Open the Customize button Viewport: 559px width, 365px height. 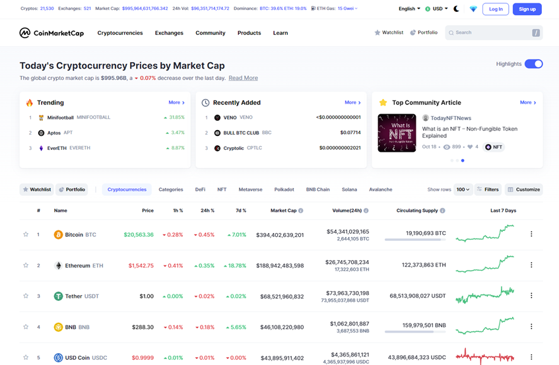pyautogui.click(x=524, y=189)
